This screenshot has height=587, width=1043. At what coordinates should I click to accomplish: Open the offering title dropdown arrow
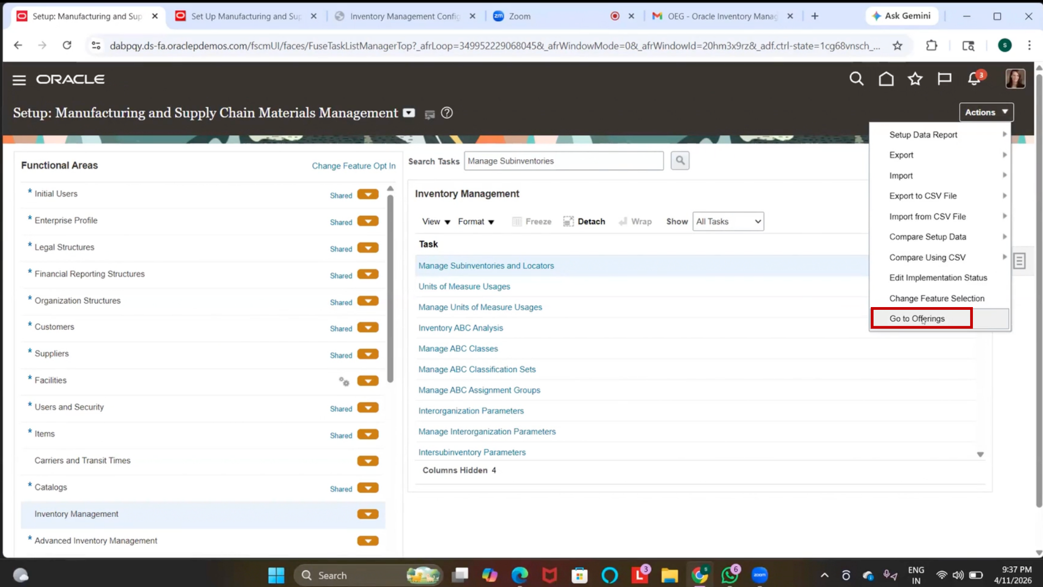(x=409, y=113)
